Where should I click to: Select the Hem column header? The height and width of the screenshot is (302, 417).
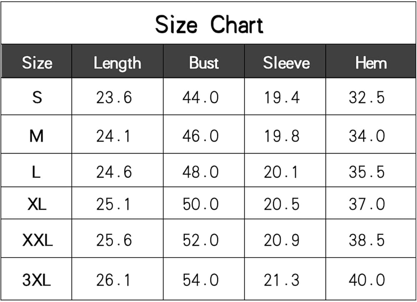coord(371,63)
